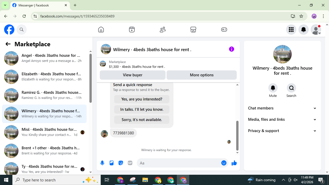Show hidden tray icons chevron
Image resolution: width=329 pixels, height=185 pixels.
point(284,180)
